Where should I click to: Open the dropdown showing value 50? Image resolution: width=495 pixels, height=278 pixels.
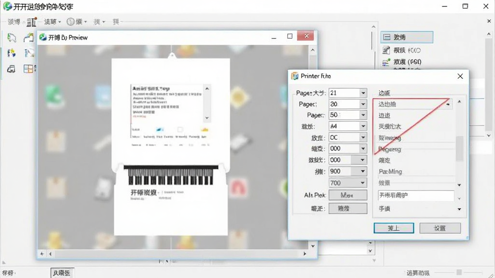pos(363,115)
